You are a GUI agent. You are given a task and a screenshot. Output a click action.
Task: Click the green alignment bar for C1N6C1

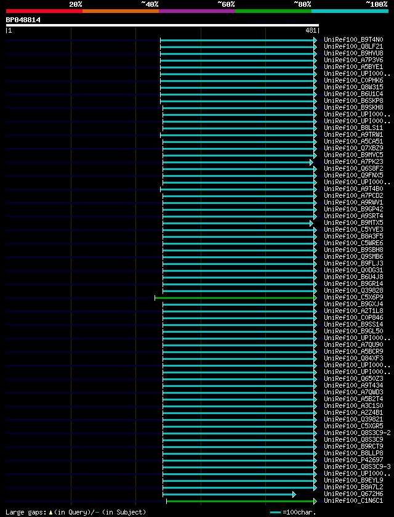(x=240, y=501)
